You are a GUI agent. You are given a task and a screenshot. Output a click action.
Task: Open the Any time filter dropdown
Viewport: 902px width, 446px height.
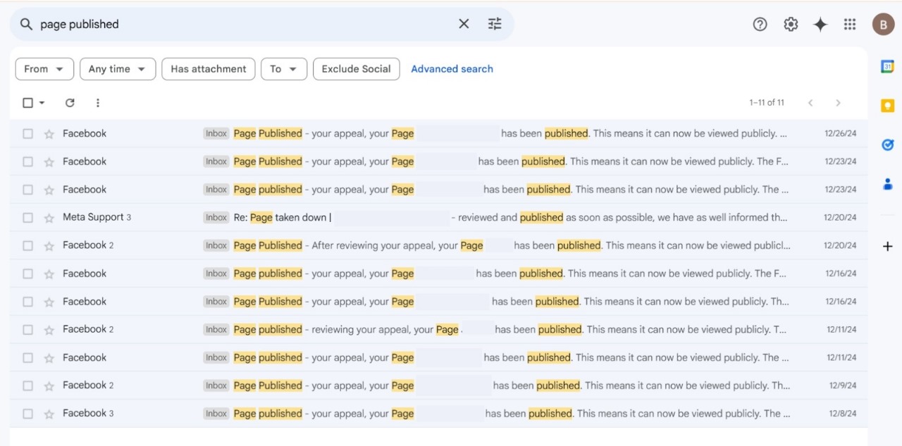pos(118,69)
